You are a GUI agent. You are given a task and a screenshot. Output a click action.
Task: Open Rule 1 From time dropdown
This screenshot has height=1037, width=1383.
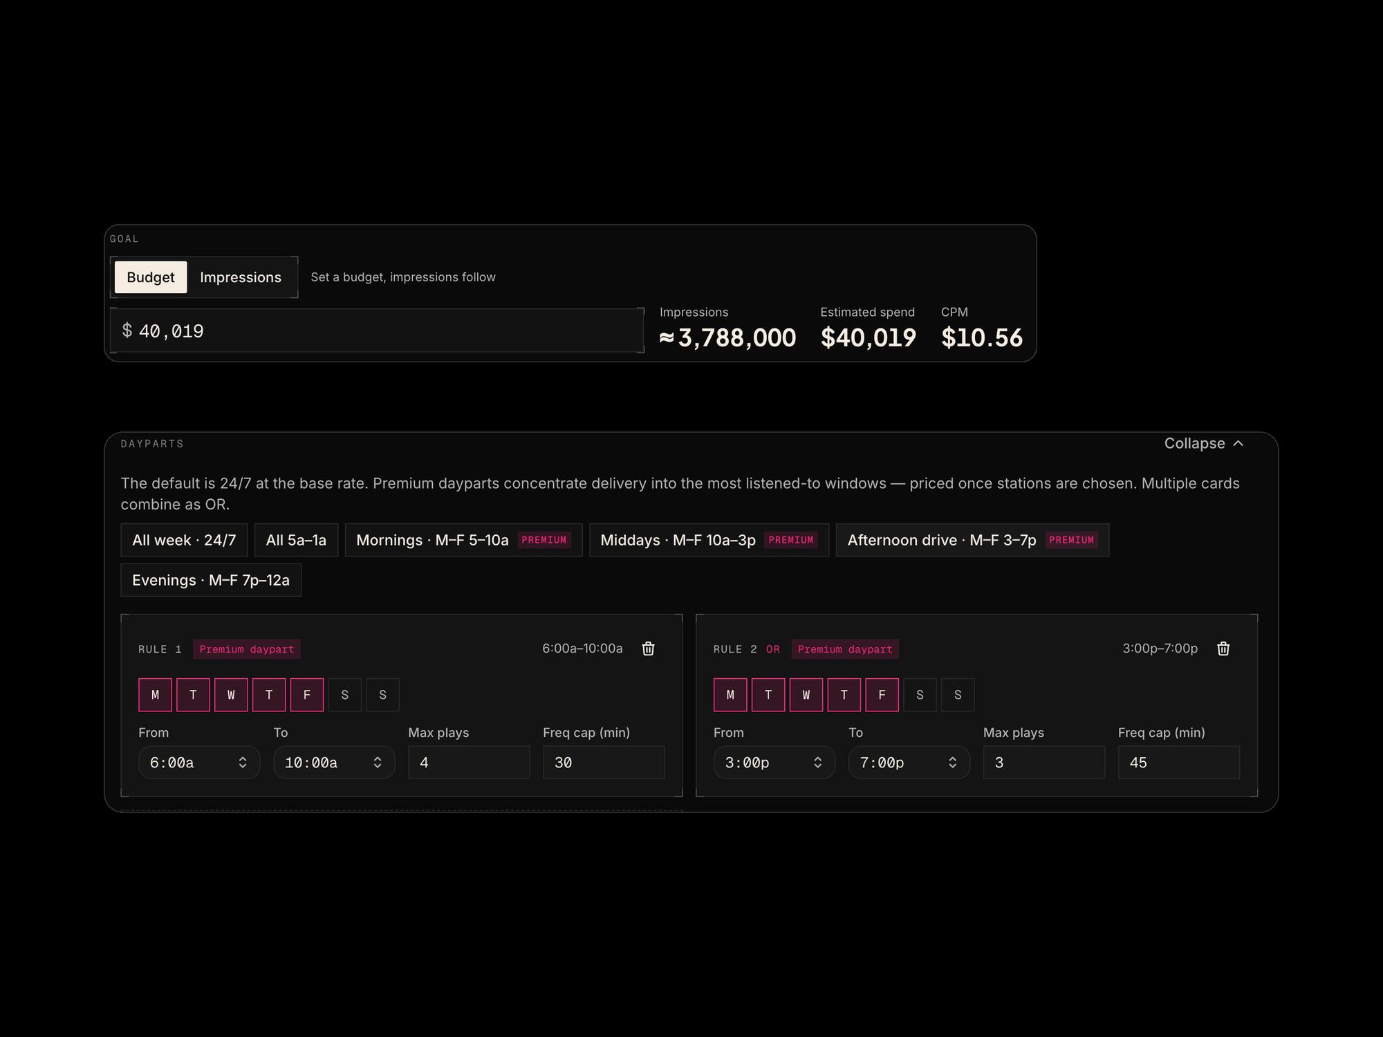click(199, 763)
